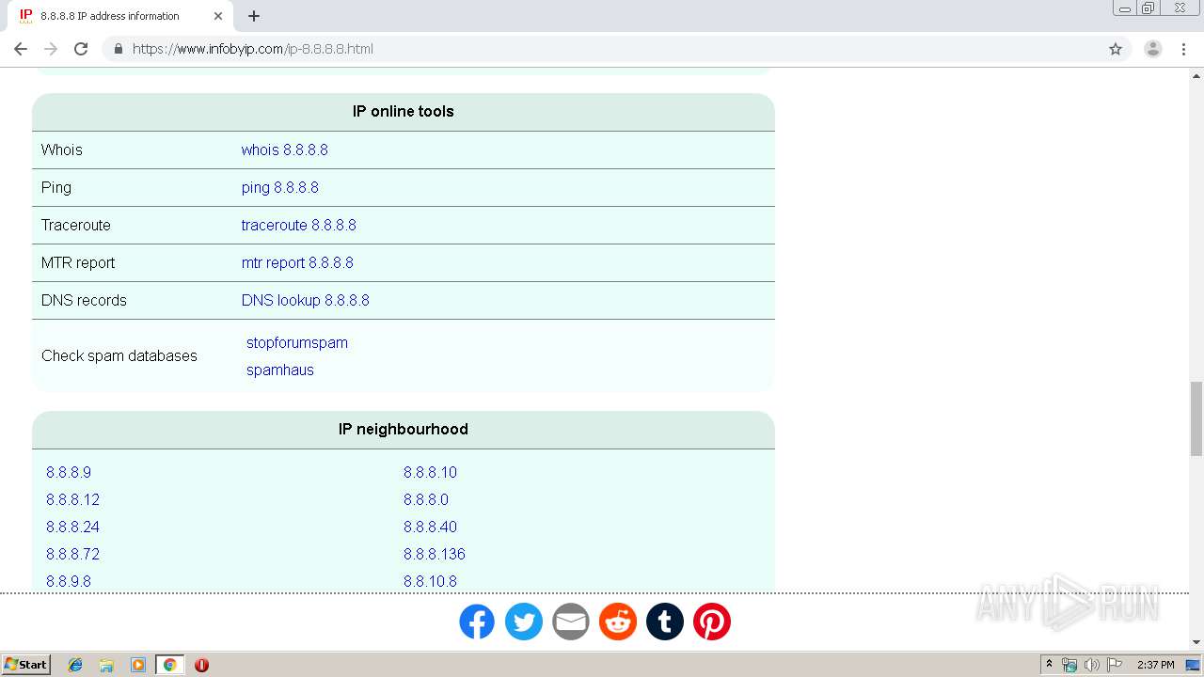Image resolution: width=1204 pixels, height=677 pixels.
Task: Share via email envelope icon
Action: click(x=571, y=622)
